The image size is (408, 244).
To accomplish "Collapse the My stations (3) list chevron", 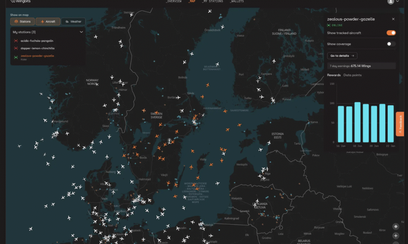I will 81,32.
